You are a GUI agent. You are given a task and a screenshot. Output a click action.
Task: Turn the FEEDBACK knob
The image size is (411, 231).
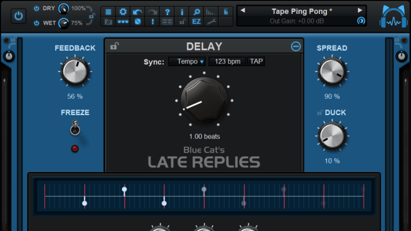[75, 71]
